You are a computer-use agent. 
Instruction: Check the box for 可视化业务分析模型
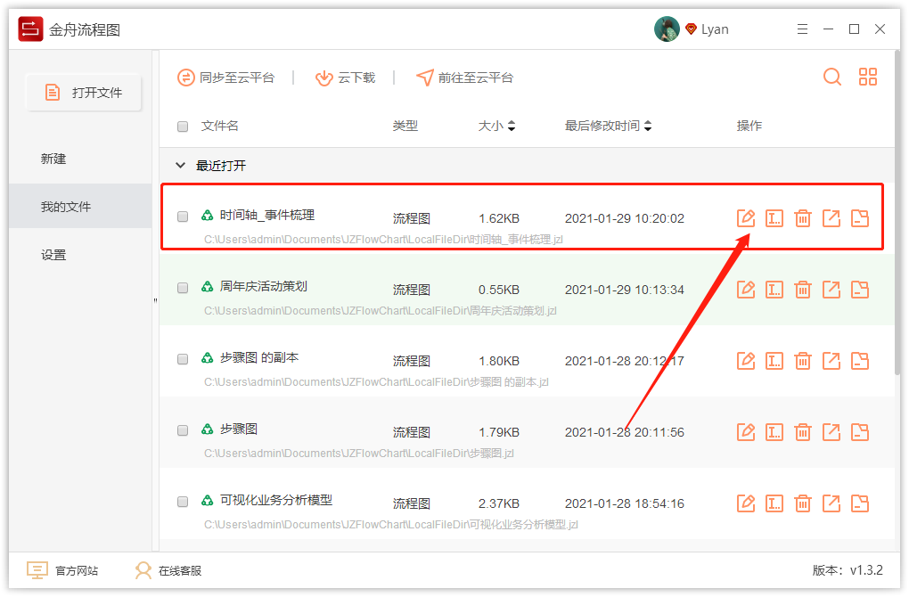[x=183, y=502]
